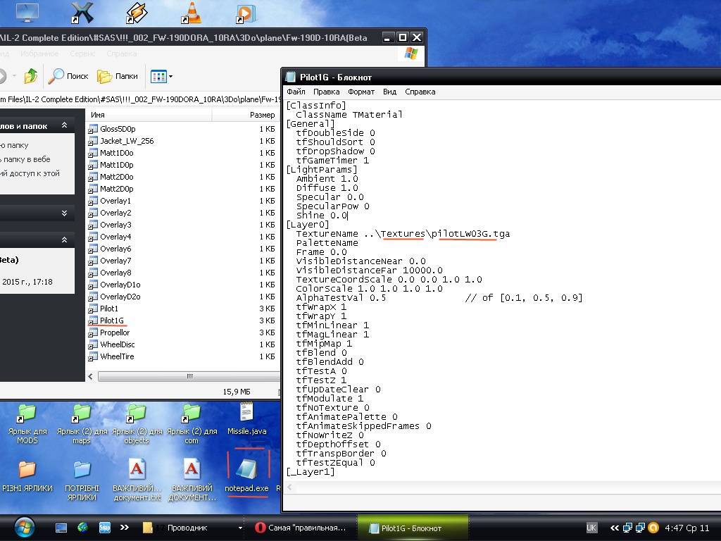Click the Windows Start orb button
This screenshot has height=541, width=721.
pos(23,527)
